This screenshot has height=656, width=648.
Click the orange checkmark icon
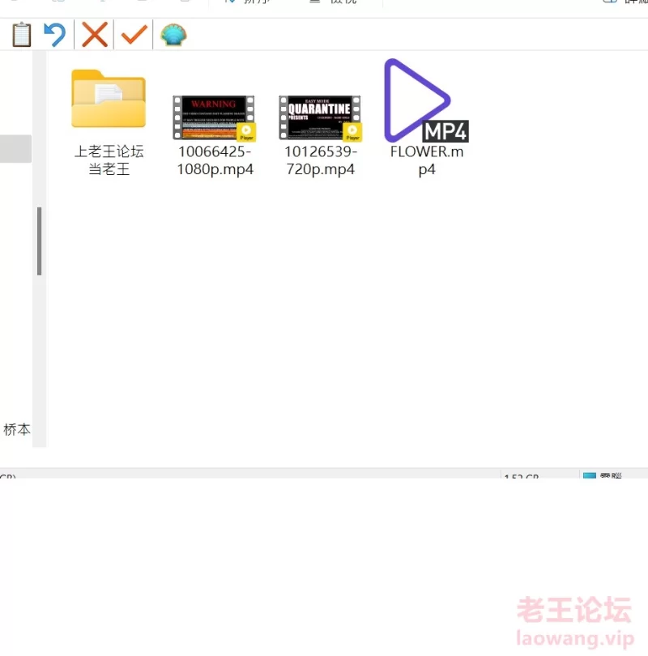tap(134, 35)
